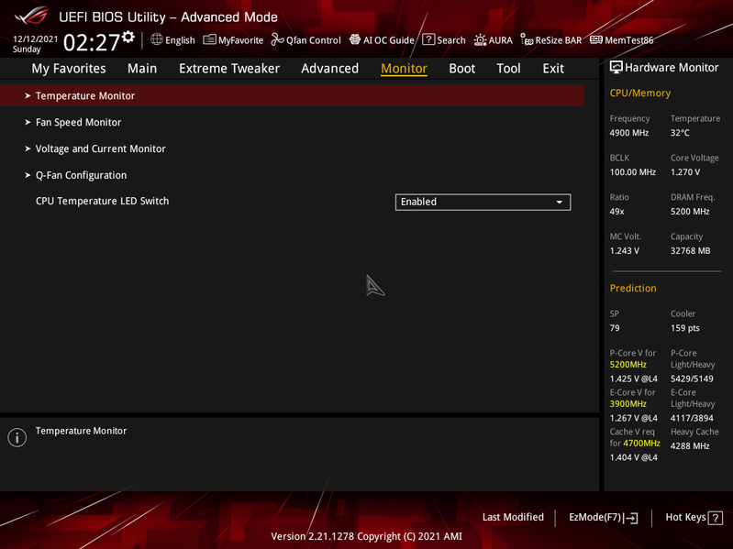Click the 1.270 V core voltage value
The image size is (733, 549).
685,172
